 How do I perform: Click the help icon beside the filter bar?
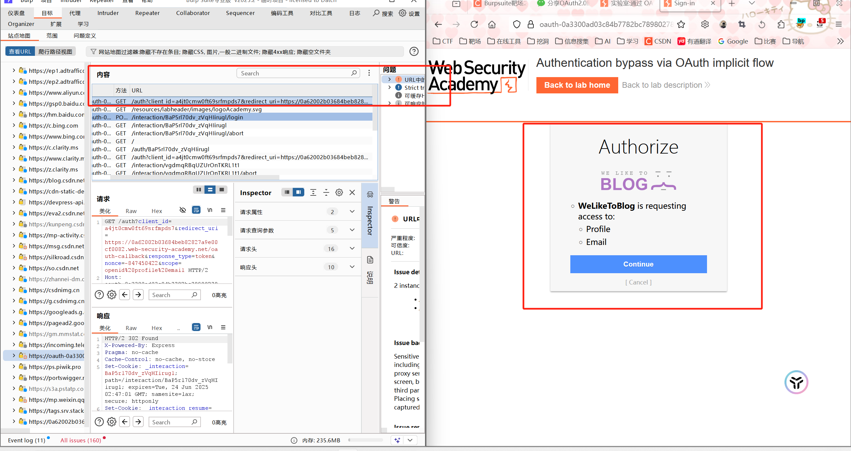coord(414,52)
